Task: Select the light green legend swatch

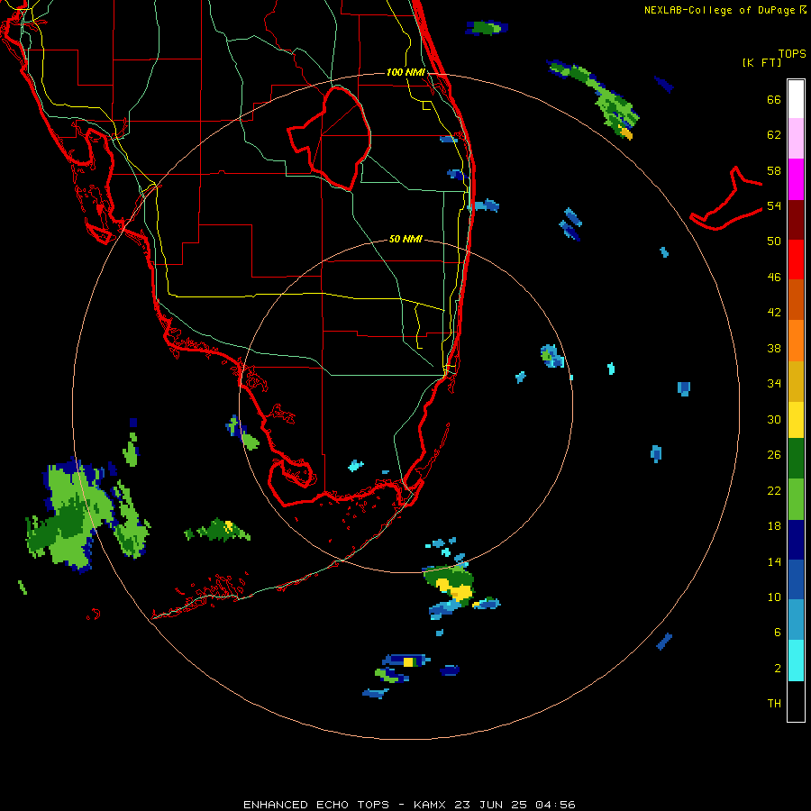Action: (x=796, y=499)
